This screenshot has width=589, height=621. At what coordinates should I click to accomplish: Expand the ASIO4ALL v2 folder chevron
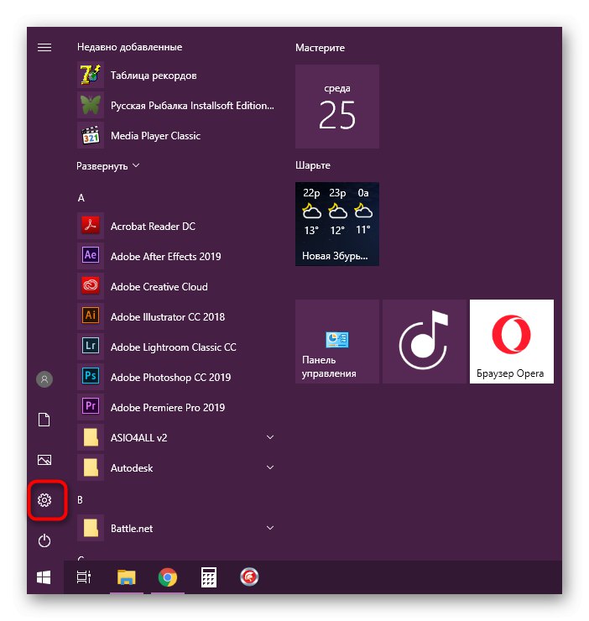[x=270, y=437]
